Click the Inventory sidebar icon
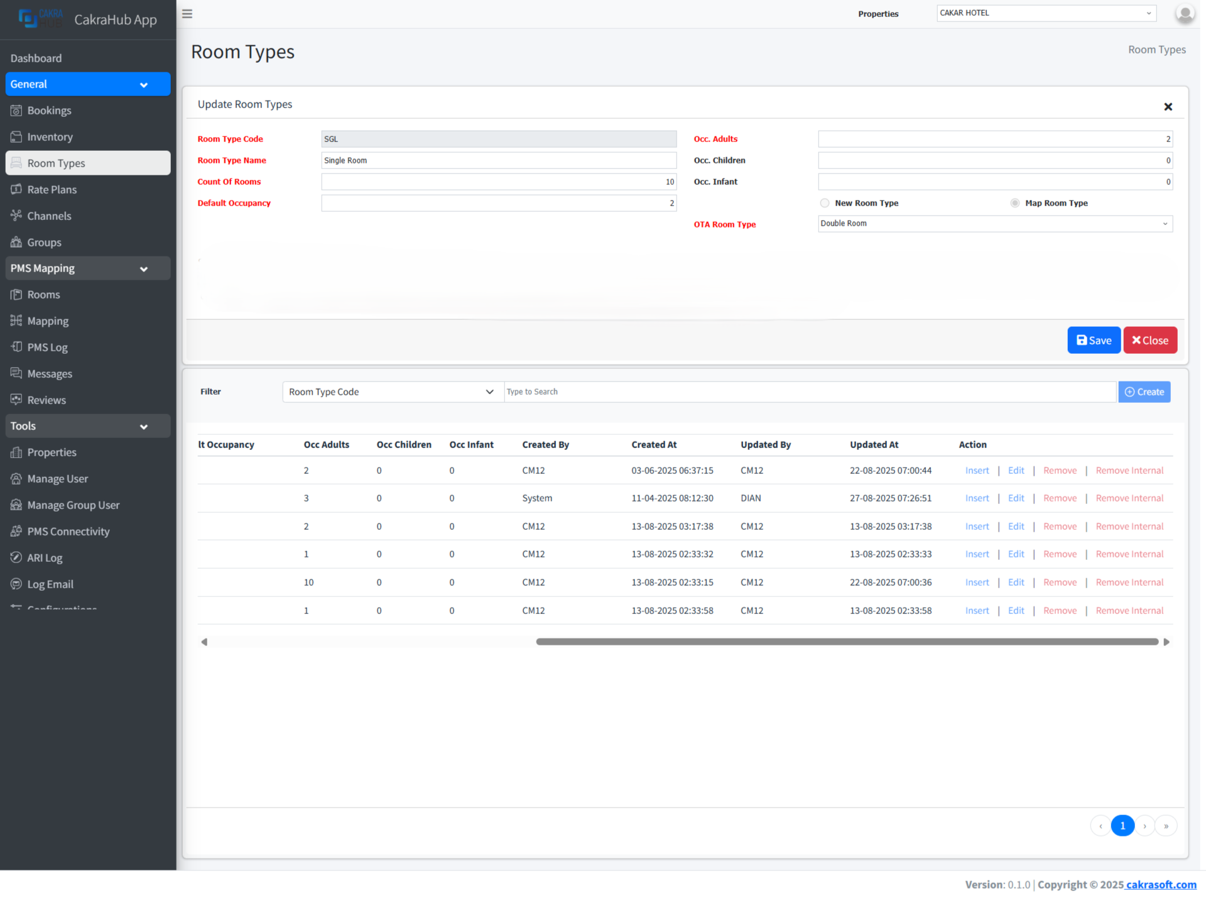This screenshot has height=898, width=1206. click(16, 137)
